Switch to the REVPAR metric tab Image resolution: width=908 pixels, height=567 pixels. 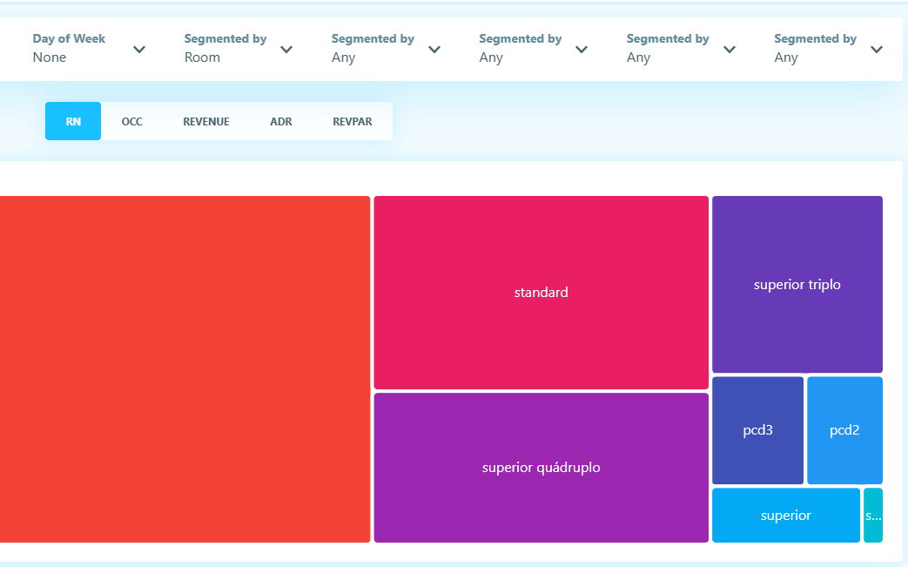point(352,121)
